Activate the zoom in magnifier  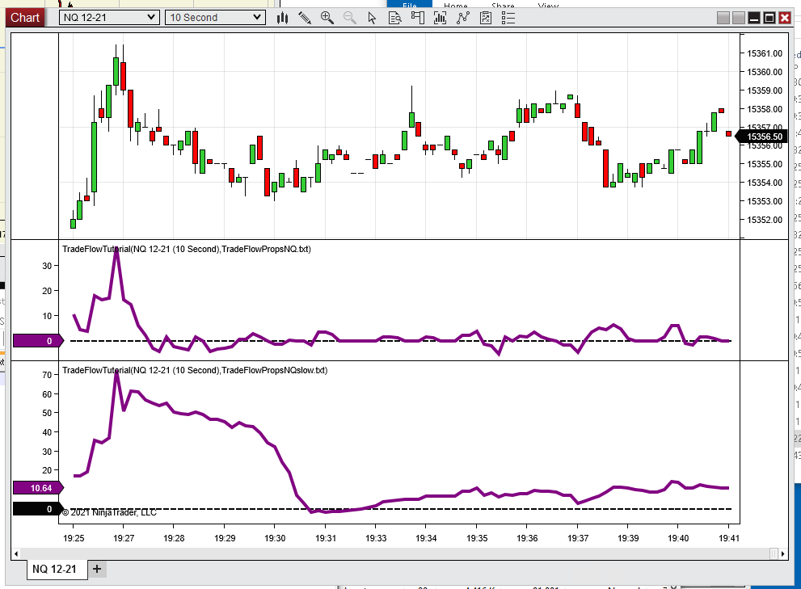[x=327, y=18]
